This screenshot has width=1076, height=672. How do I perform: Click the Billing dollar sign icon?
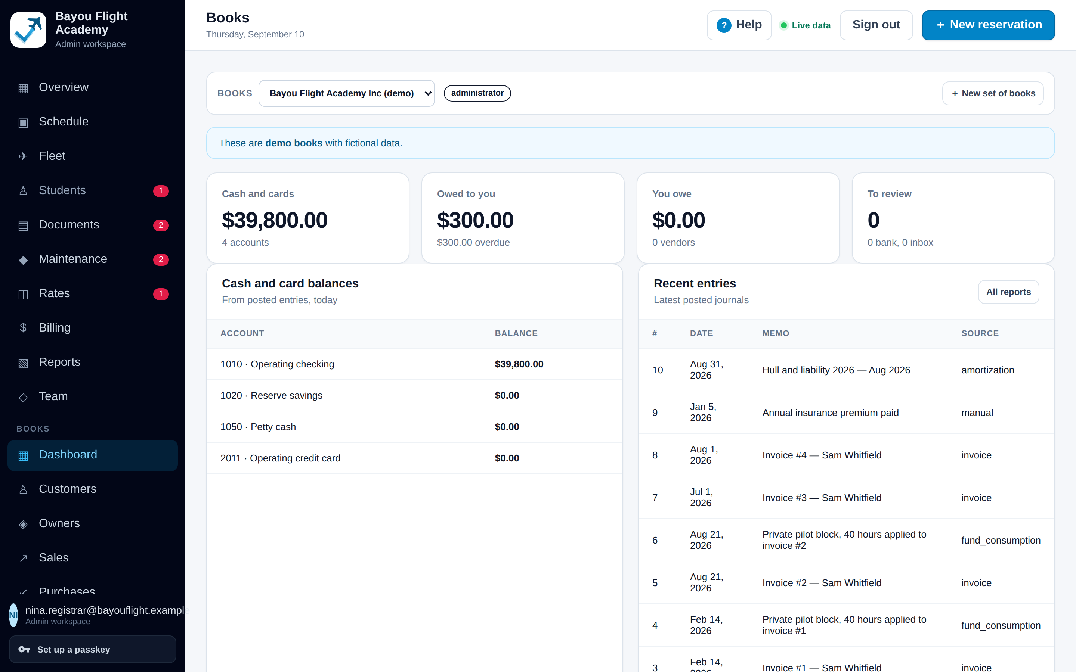pyautogui.click(x=23, y=328)
